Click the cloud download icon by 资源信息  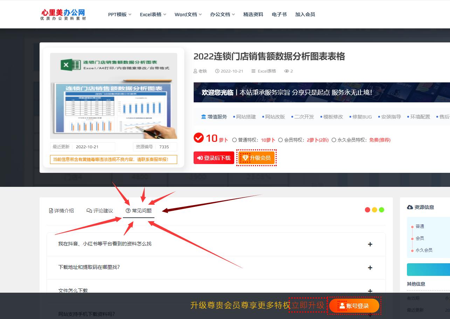click(410, 207)
